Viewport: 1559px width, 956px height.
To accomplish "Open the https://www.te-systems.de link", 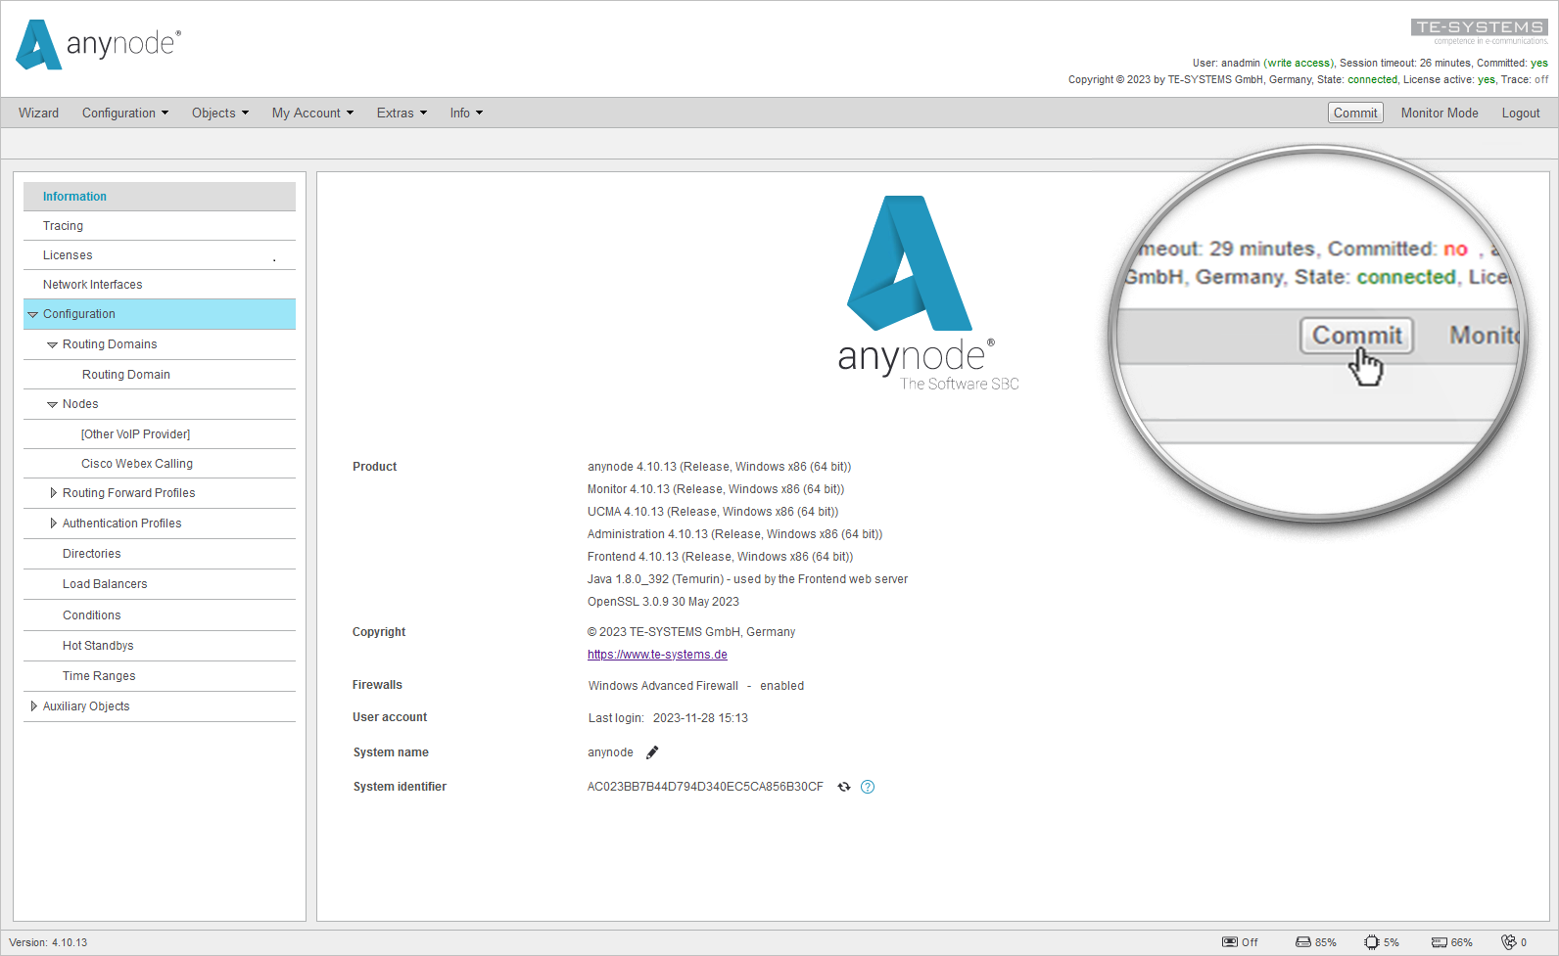I will click(x=657, y=655).
